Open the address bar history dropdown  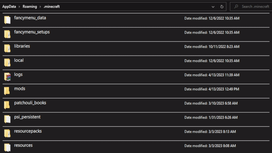(213, 6)
